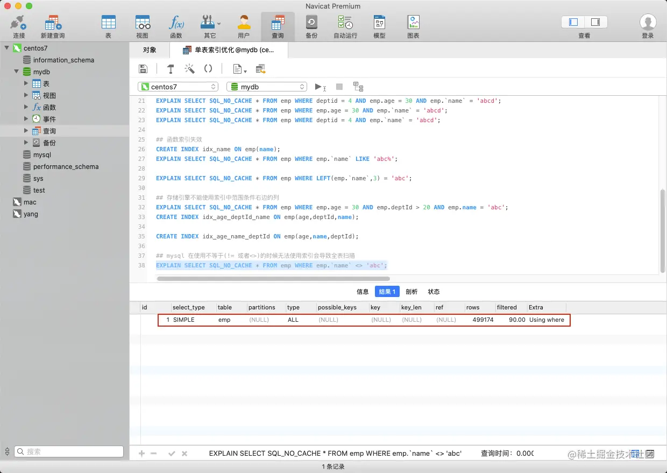
Task: Click the Using where cell
Action: click(547, 320)
